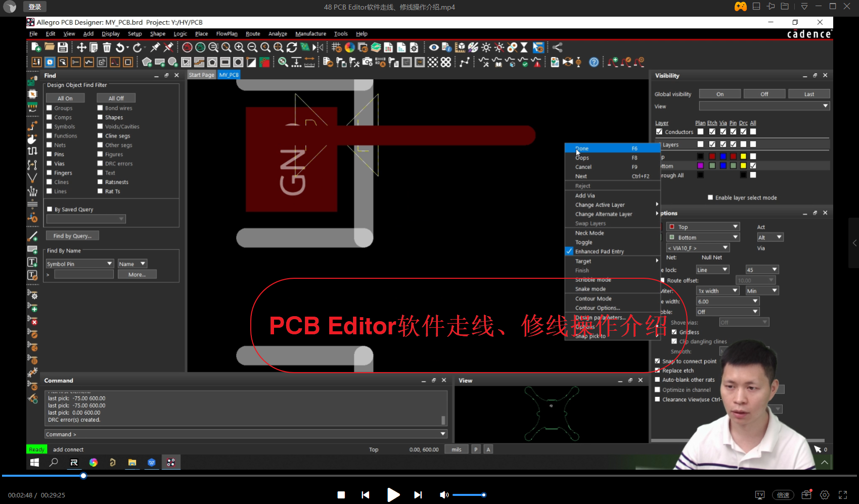Select Add Via in the context menu
Image resolution: width=859 pixels, height=504 pixels.
click(612, 195)
